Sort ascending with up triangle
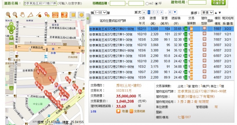 (x=216, y=13)
